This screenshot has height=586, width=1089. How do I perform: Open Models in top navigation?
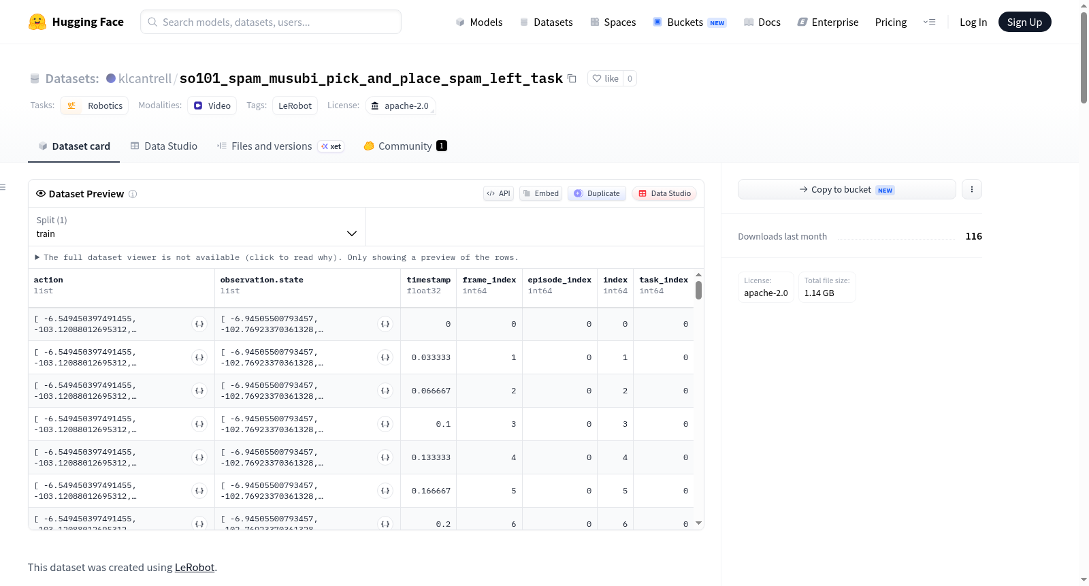click(479, 22)
